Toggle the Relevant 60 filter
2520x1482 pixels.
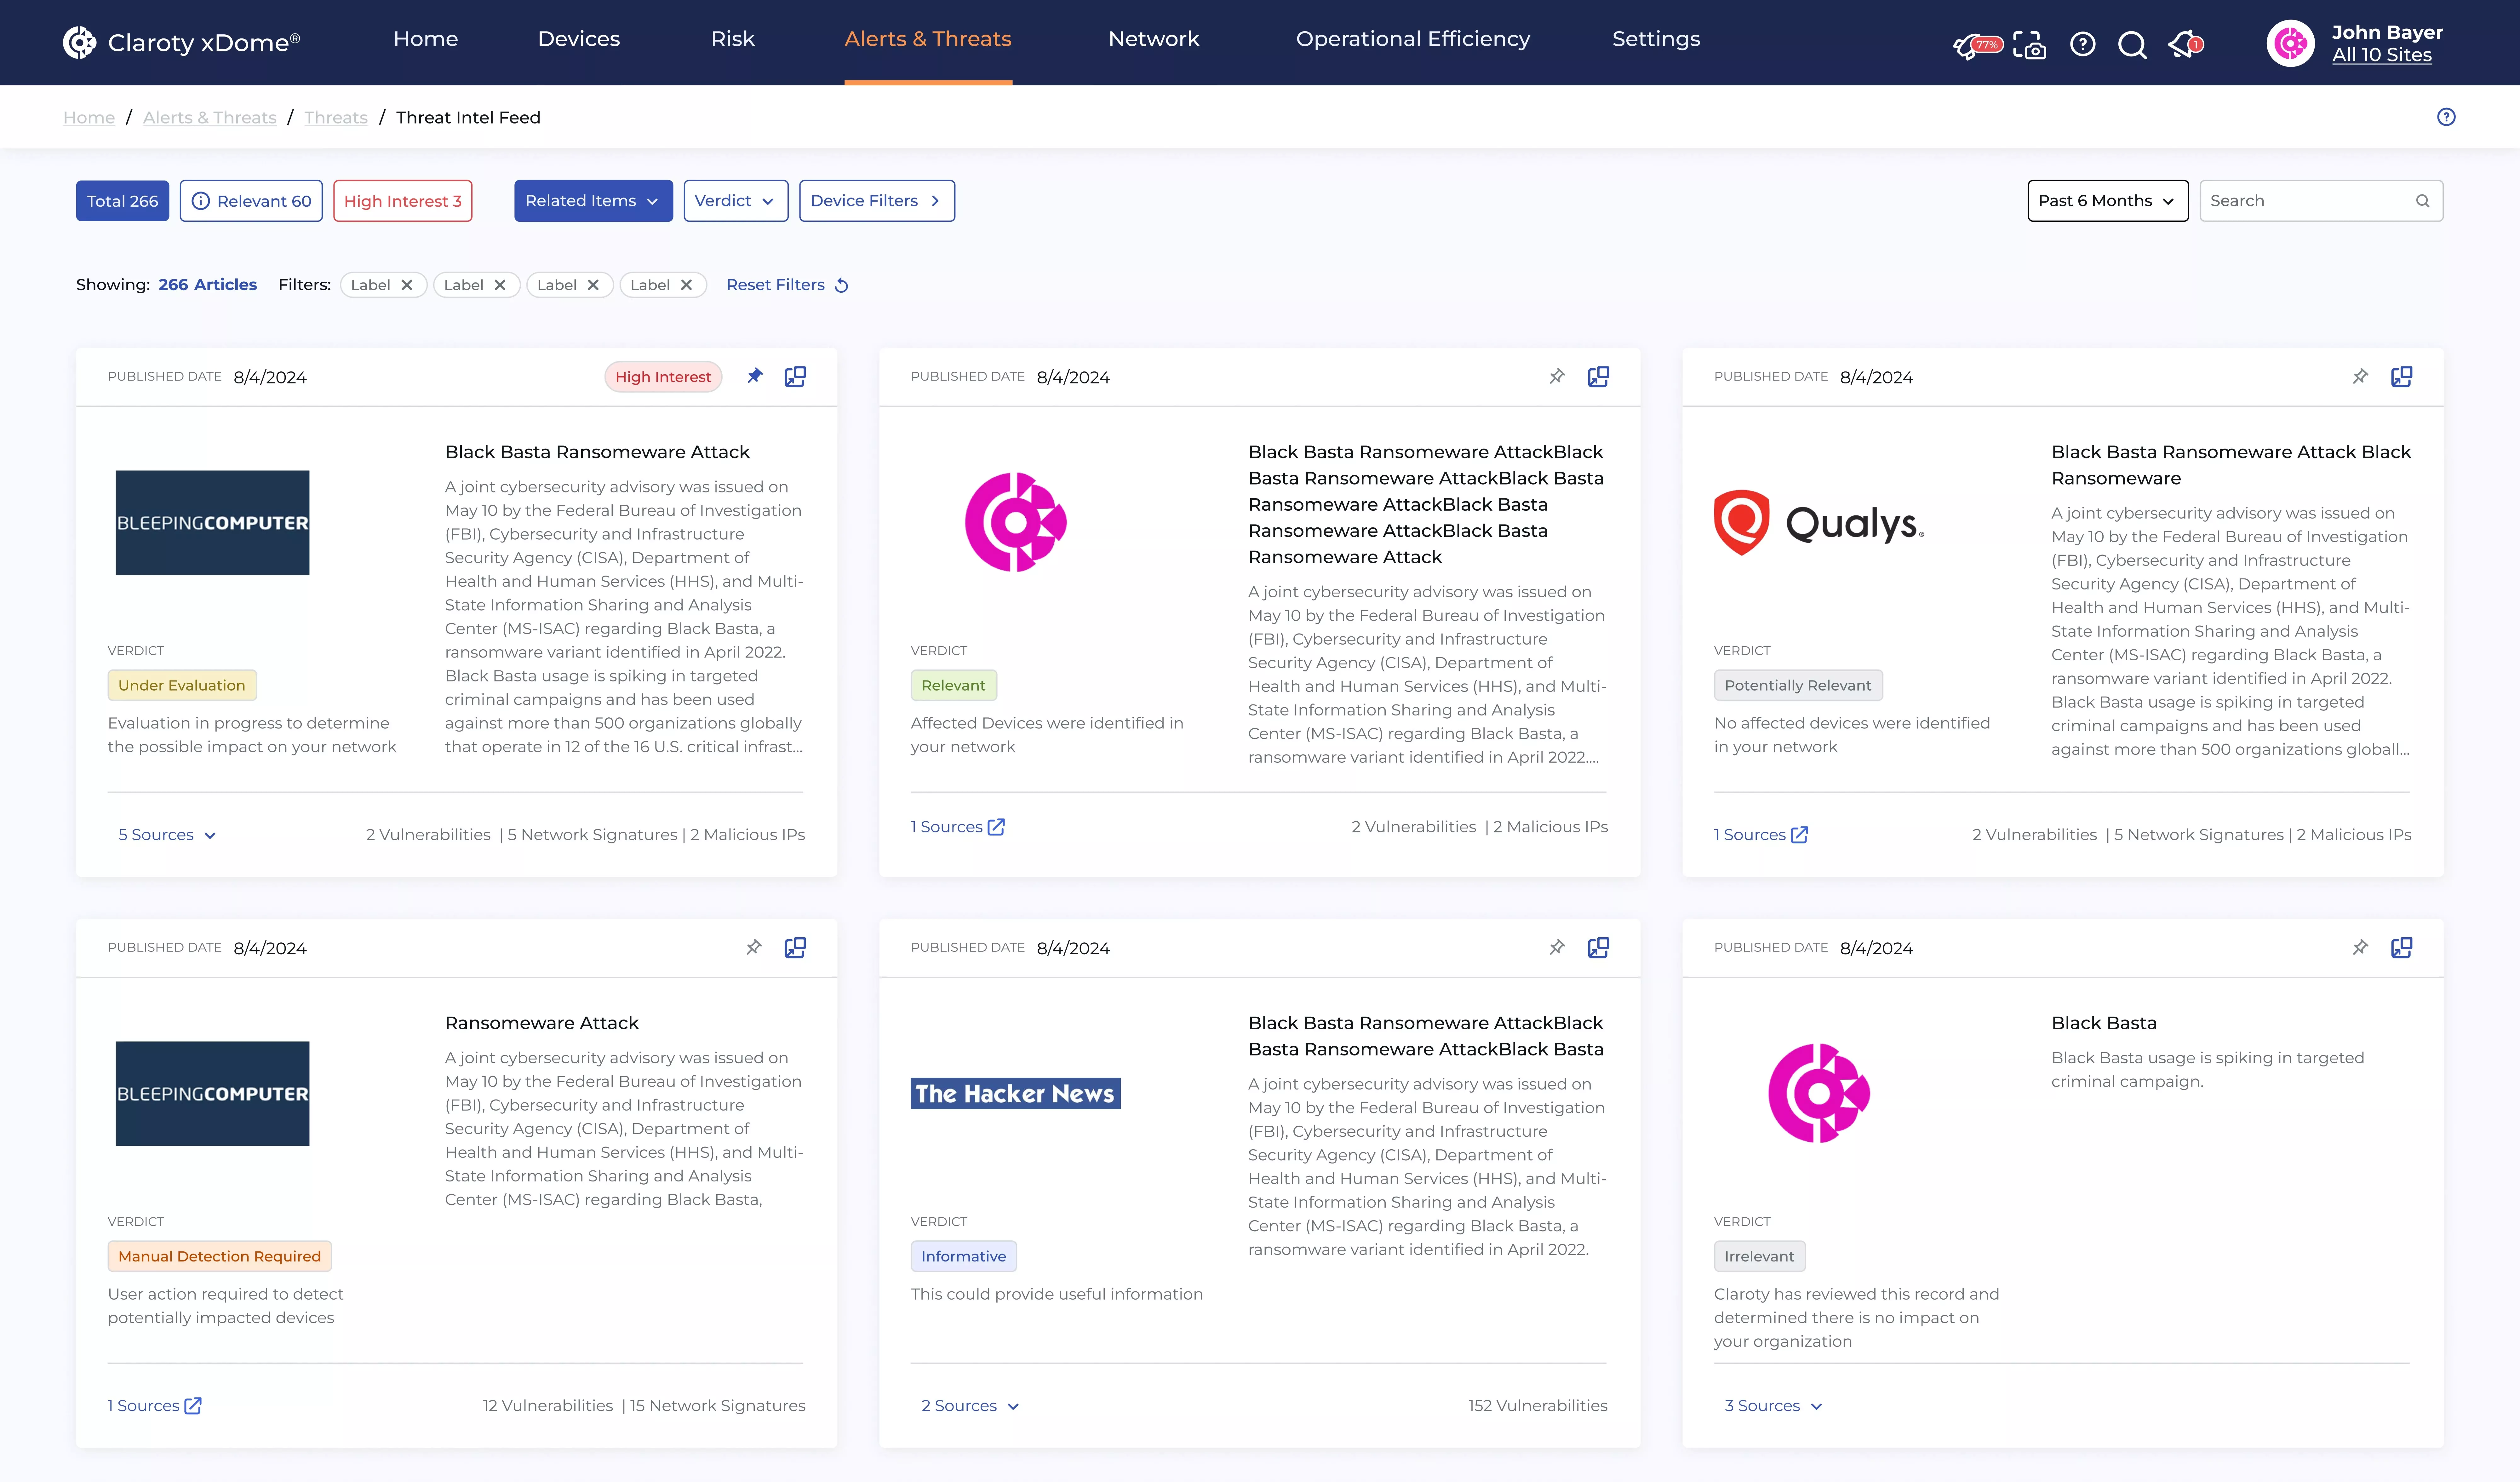tap(251, 201)
